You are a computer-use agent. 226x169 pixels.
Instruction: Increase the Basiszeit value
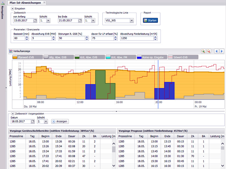(27, 37)
